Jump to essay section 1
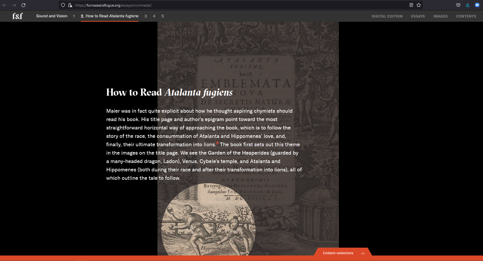 pos(74,16)
